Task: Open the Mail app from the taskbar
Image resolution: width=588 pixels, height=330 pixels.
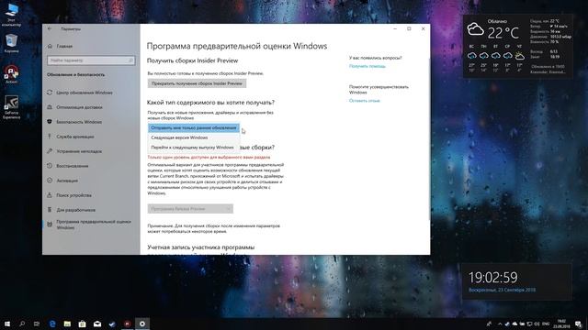Action: pyautogui.click(x=97, y=324)
